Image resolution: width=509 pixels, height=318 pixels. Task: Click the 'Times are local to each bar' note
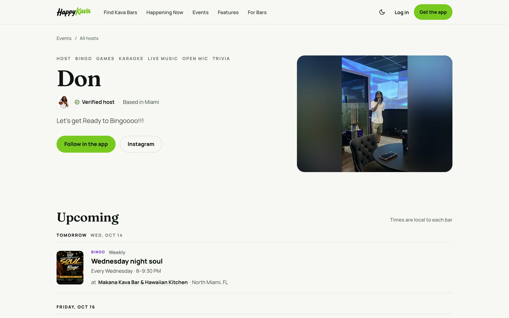click(421, 220)
